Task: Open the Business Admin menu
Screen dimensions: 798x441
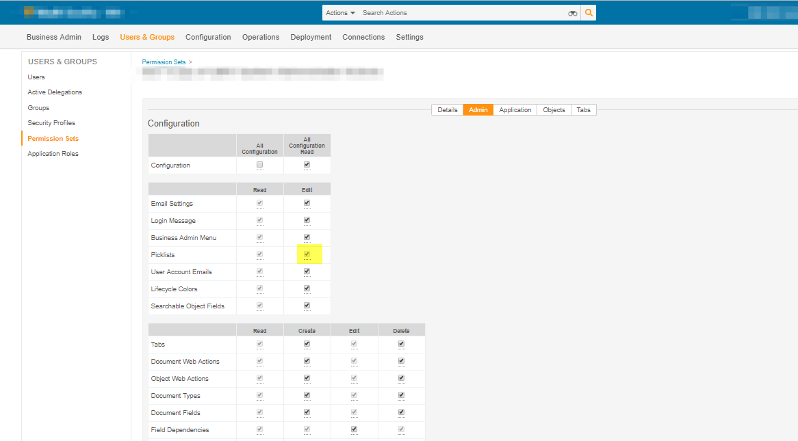Action: click(54, 37)
